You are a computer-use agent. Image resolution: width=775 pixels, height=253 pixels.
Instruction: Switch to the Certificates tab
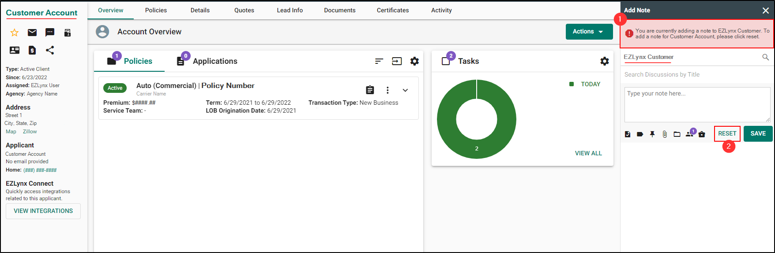[393, 10]
